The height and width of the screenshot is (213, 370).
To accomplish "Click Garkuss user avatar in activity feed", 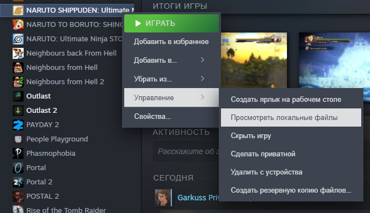I will [x=163, y=198].
